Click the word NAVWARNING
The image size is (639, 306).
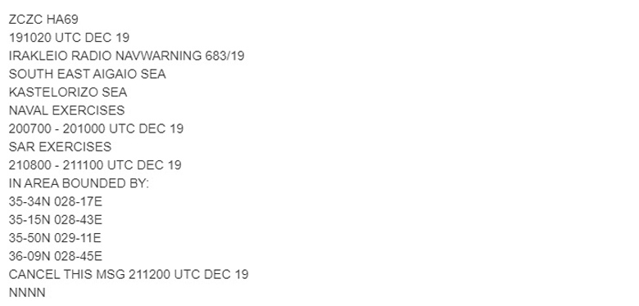[x=158, y=56]
